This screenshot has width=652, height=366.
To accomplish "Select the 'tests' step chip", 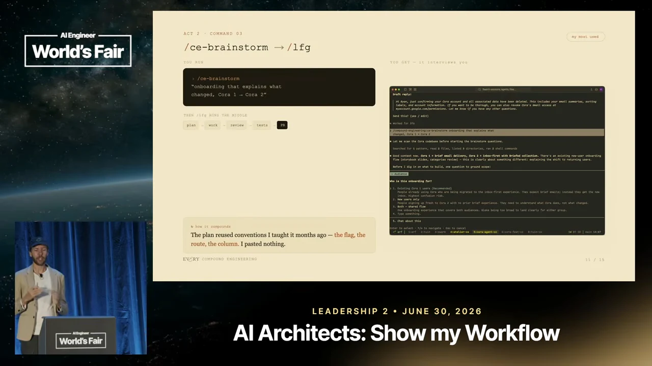I will tap(262, 125).
